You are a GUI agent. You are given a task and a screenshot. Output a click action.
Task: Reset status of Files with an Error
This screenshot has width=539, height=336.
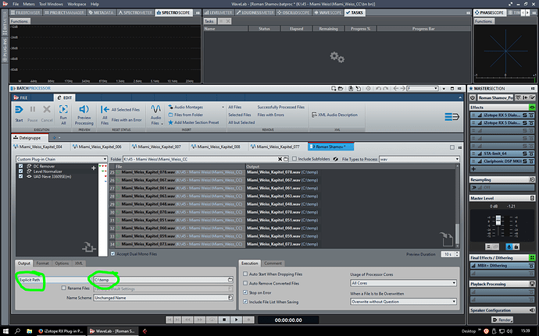coord(127,120)
